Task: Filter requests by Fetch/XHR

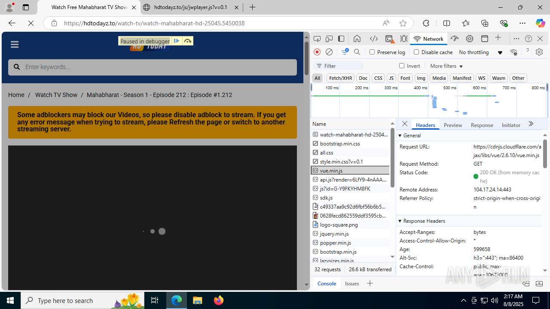Action: [x=340, y=78]
